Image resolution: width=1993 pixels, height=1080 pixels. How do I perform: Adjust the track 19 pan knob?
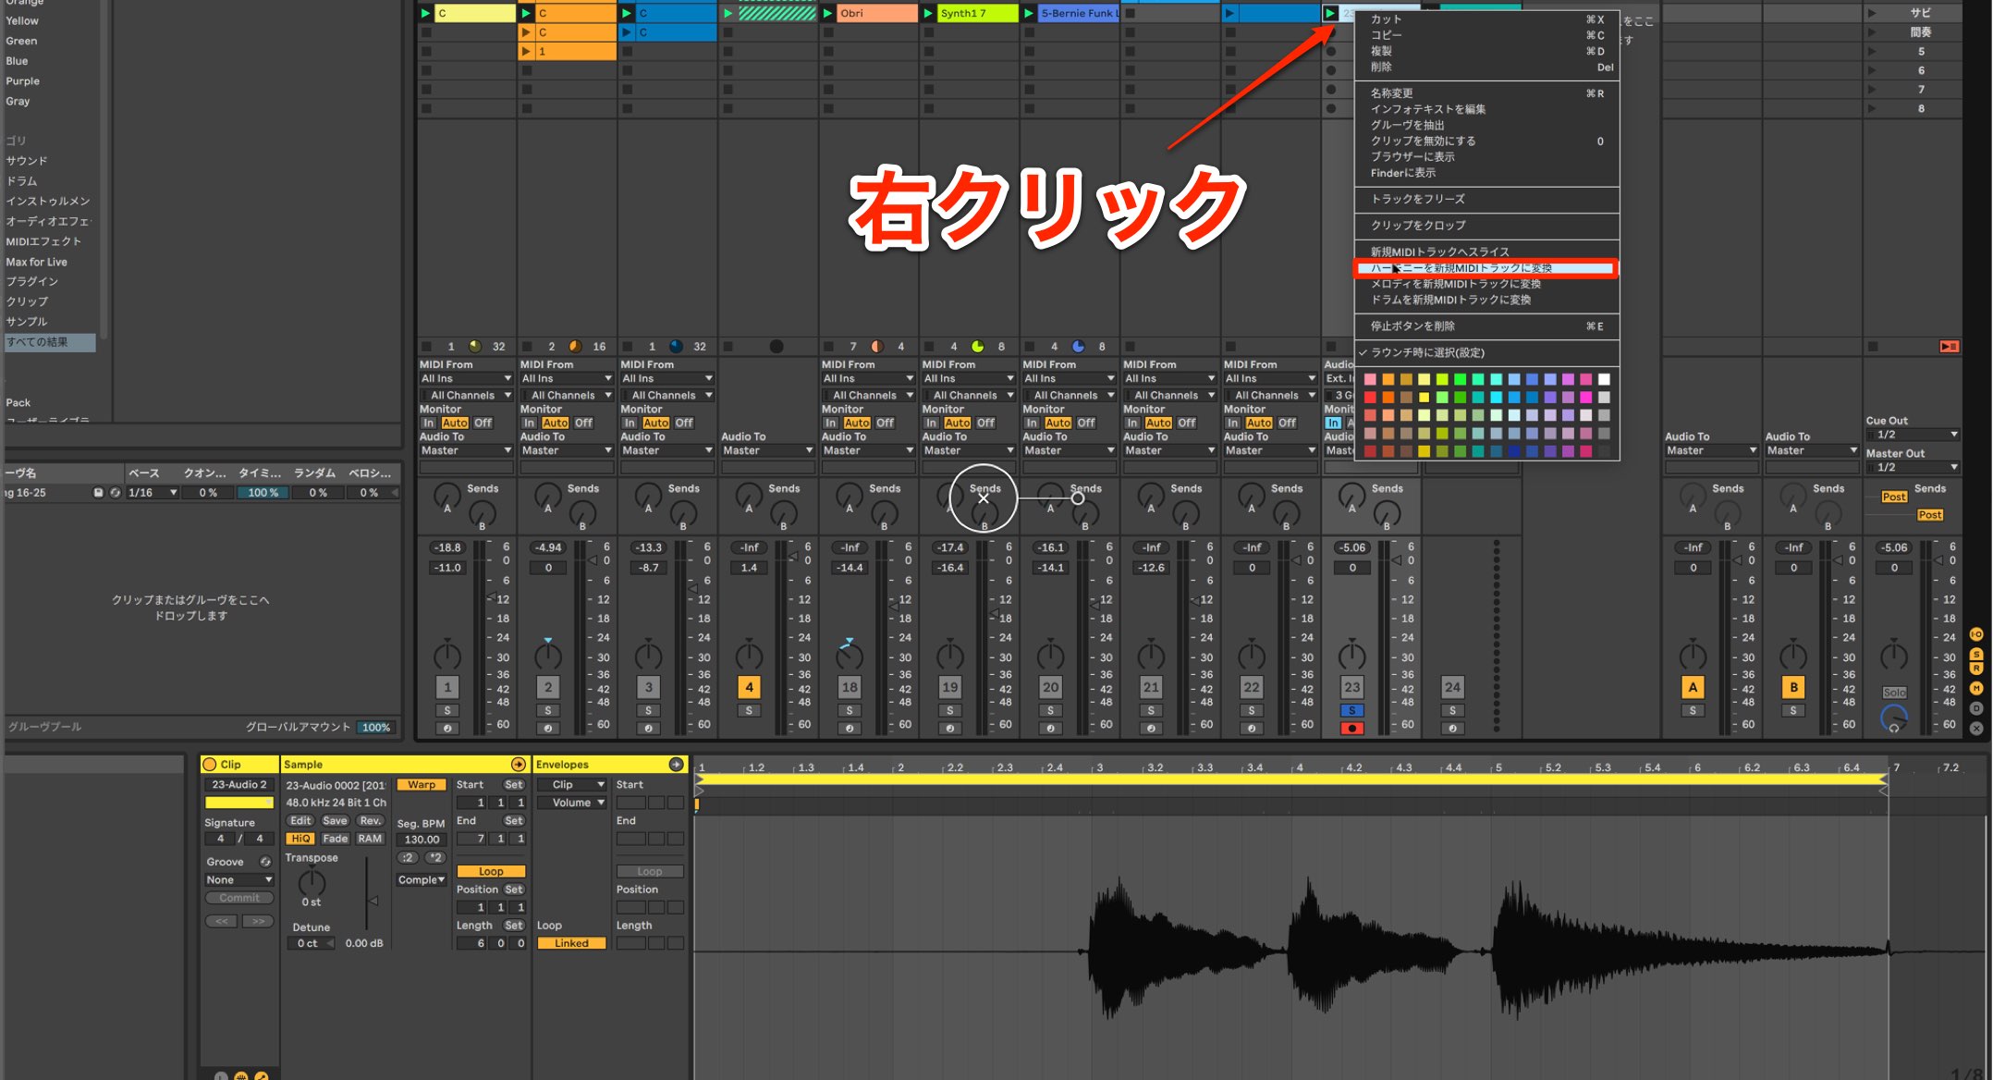[949, 656]
